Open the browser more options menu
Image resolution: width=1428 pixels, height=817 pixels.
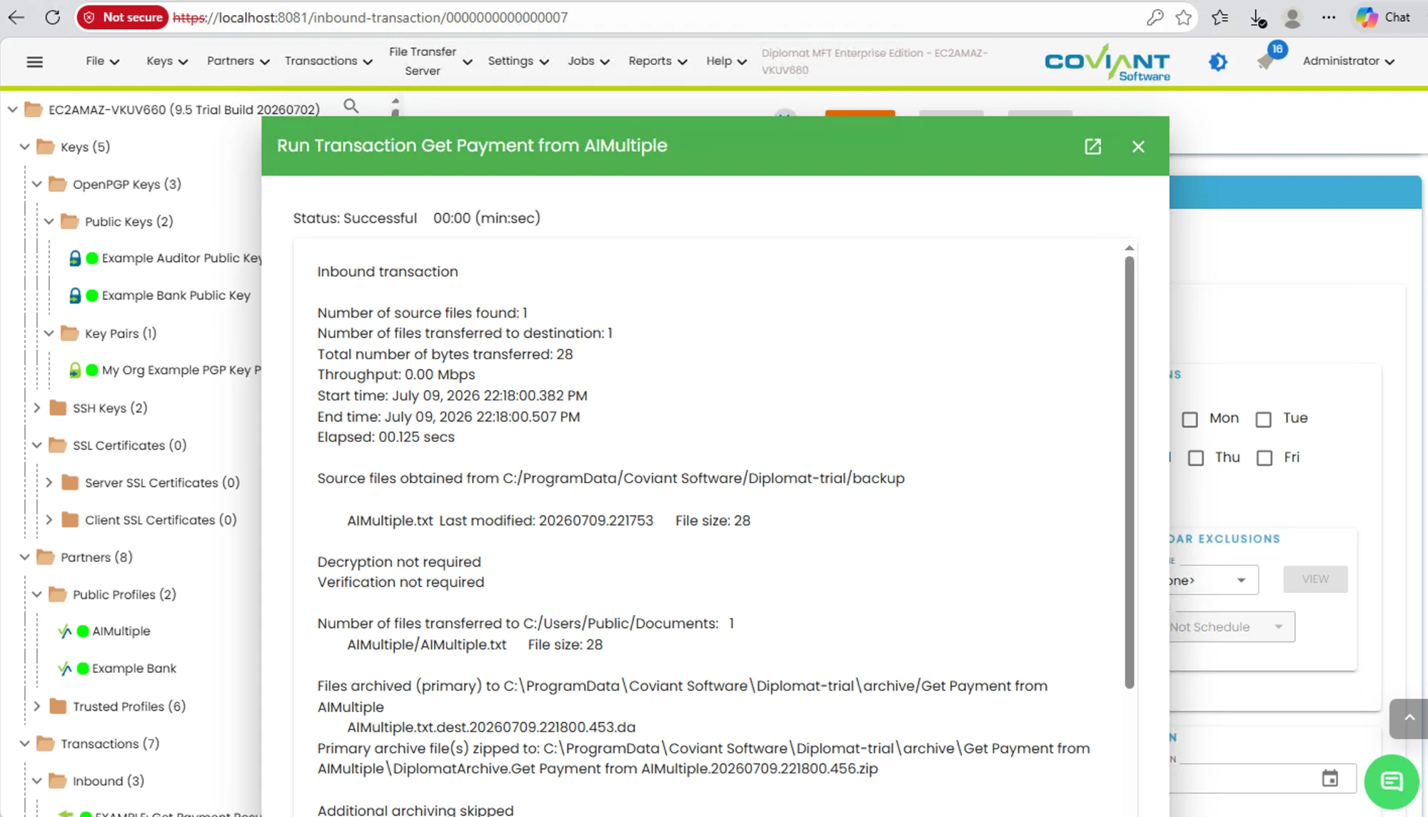tap(1328, 17)
